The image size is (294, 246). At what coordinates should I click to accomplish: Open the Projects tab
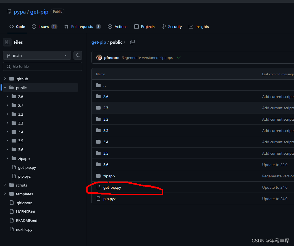point(144,27)
